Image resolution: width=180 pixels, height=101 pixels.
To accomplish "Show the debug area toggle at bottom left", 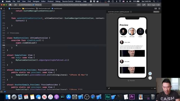I will pyautogui.click(x=1, y=91).
